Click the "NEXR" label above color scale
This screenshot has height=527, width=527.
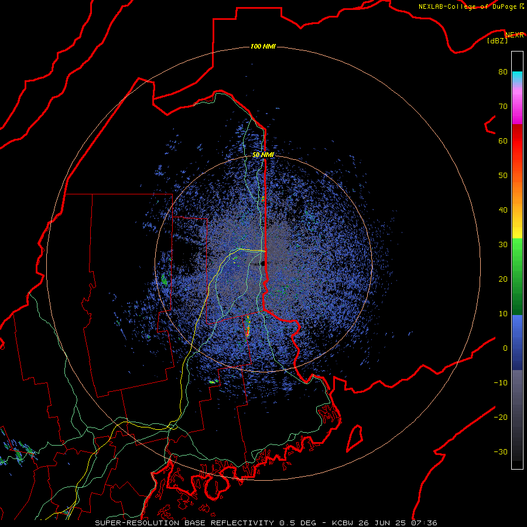tap(515, 35)
